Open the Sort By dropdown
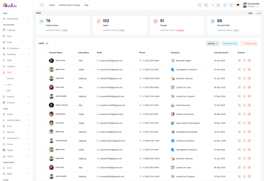 213,43
